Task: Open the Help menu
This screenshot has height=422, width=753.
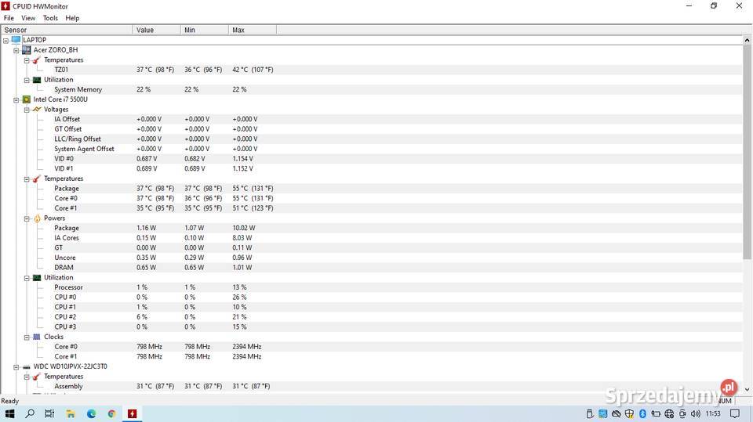Action: (72, 18)
